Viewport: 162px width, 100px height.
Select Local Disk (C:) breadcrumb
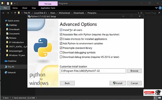coord(40,13)
